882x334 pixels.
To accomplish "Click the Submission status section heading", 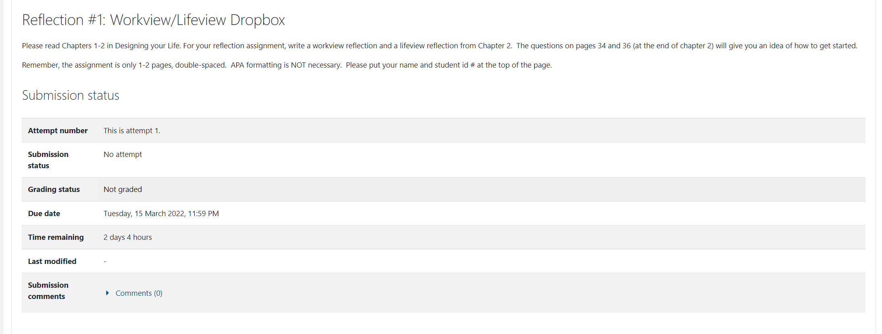I will [71, 95].
